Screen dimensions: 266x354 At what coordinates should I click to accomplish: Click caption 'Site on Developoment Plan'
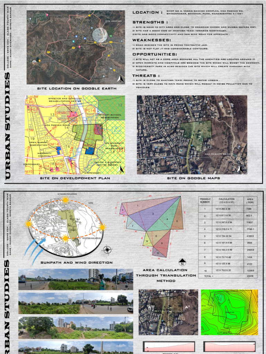point(75,178)
